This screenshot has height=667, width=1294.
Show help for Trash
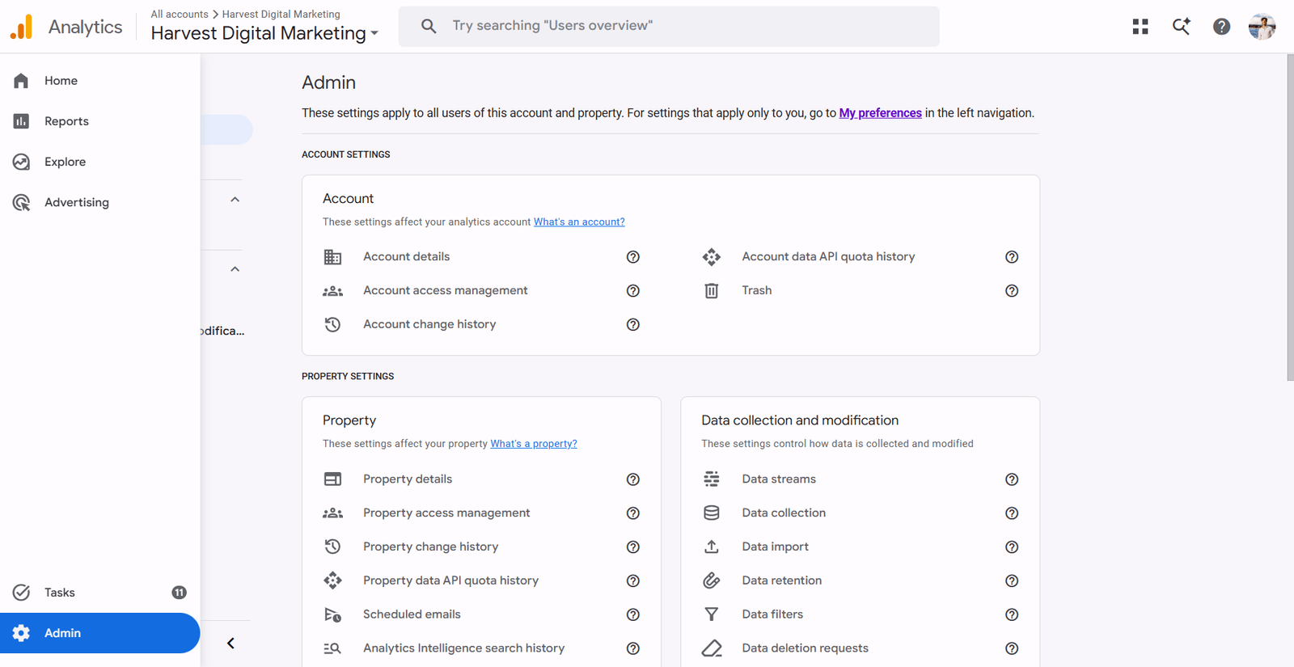[x=1012, y=291]
